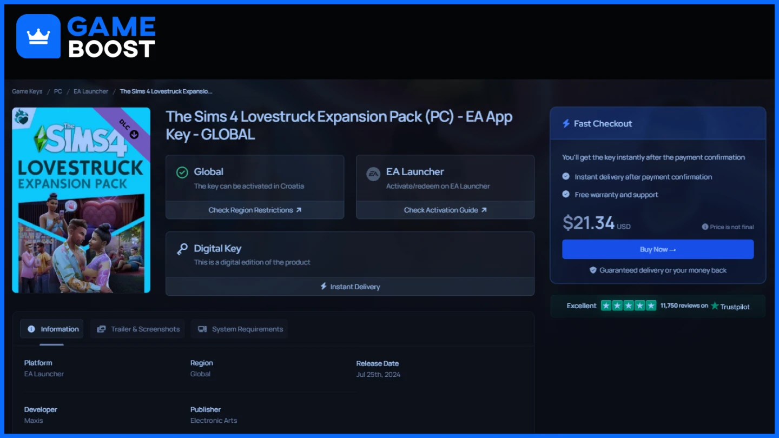Click the green Global checkmark icon
The image size is (779, 438).
(182, 172)
